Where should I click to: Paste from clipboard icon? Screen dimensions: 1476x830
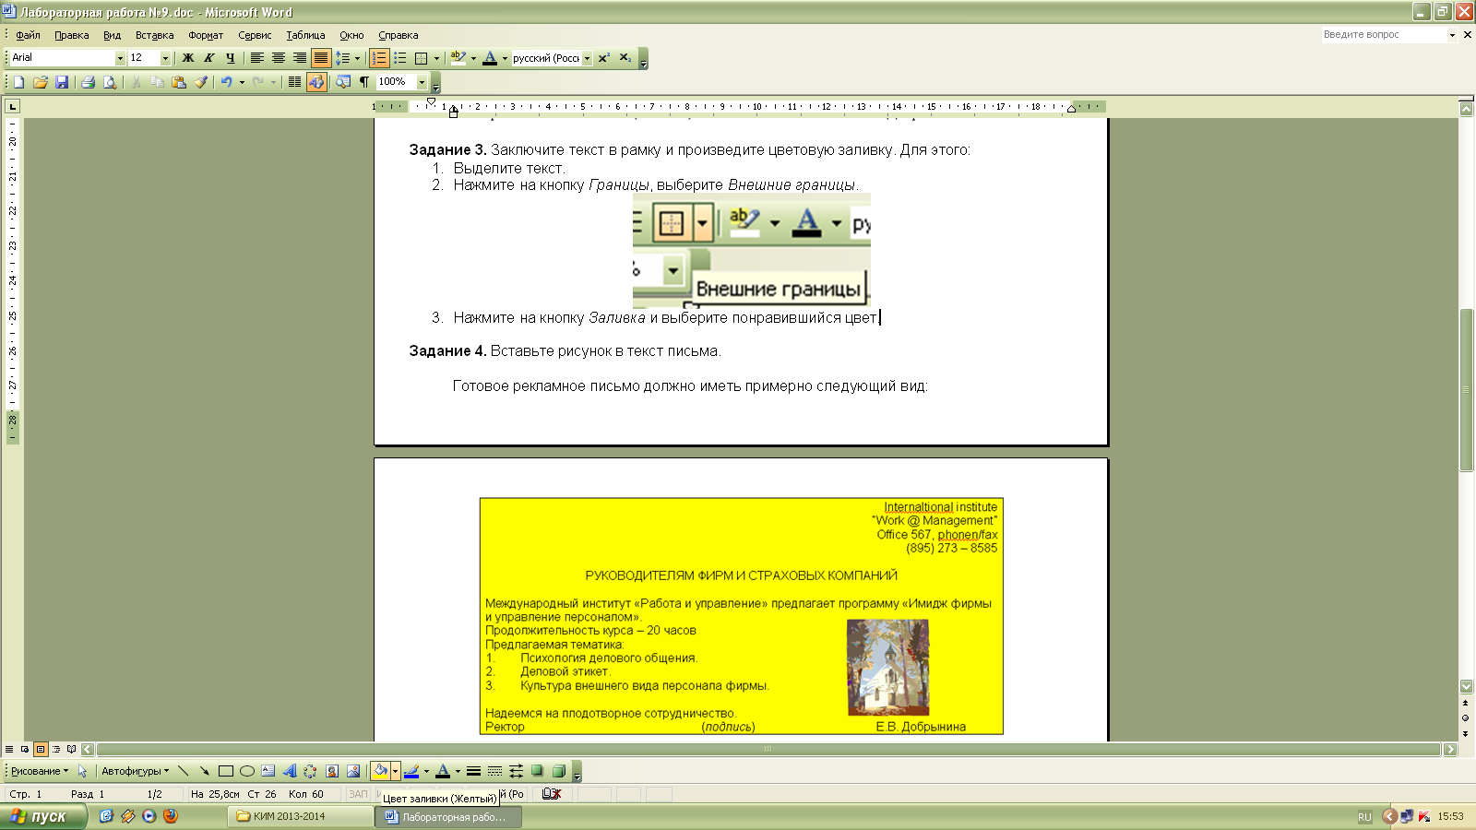tap(179, 82)
